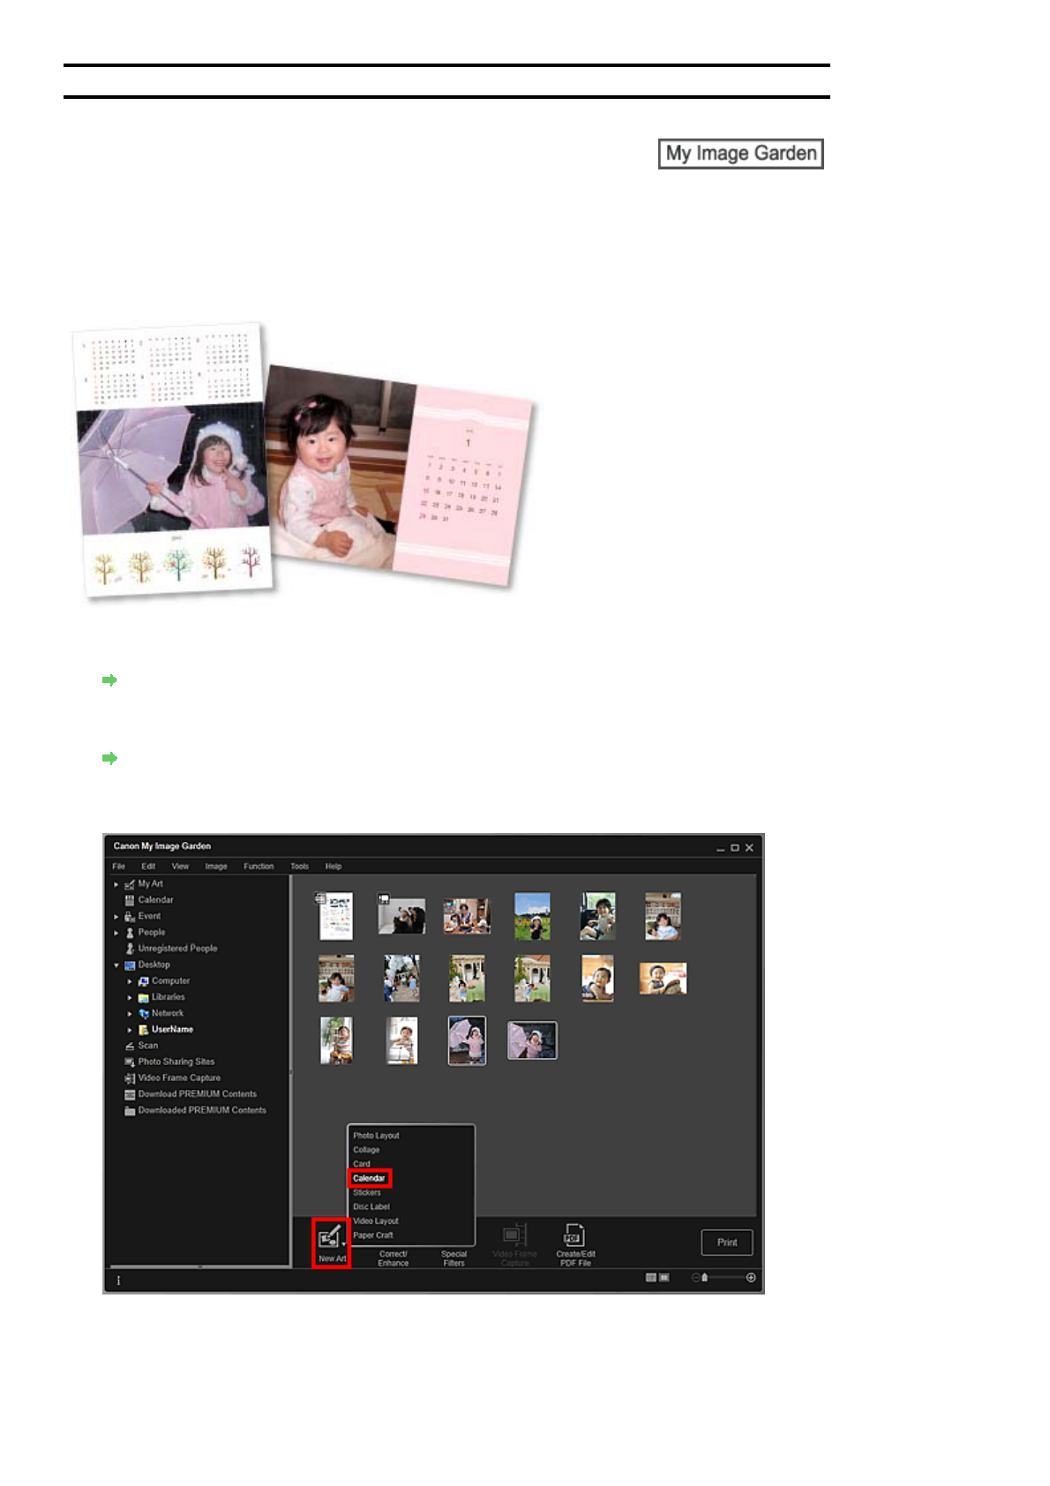Open Photo Sharing Sites in sidebar
This screenshot has height=1486, width=1050.
coord(176,1062)
